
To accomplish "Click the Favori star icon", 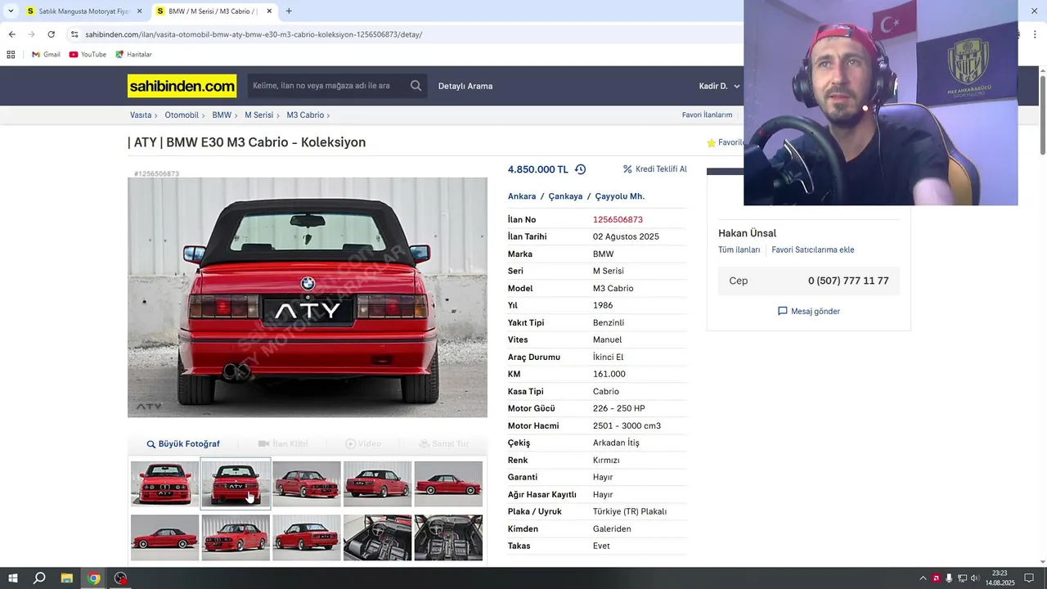I will coord(712,142).
